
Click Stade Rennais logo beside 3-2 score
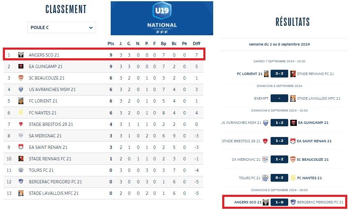(293, 74)
